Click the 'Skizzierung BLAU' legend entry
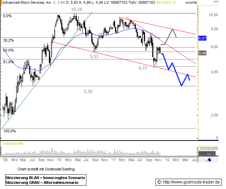This screenshot has height=189, width=226. (x=45, y=177)
